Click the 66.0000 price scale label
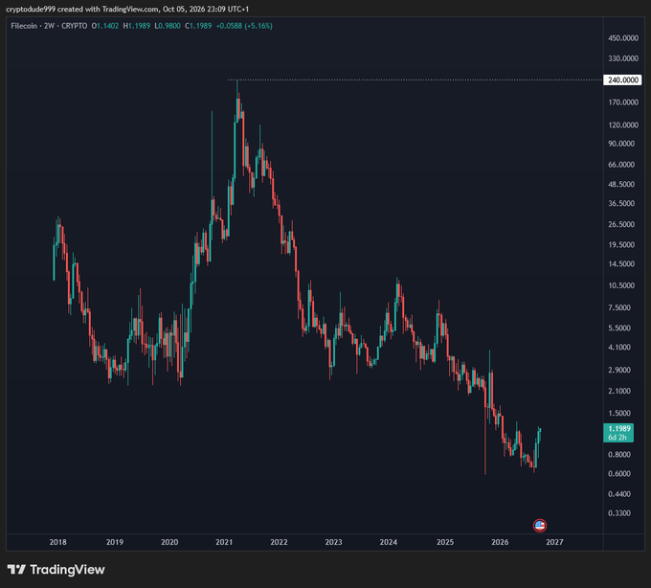651x588 pixels. point(621,165)
